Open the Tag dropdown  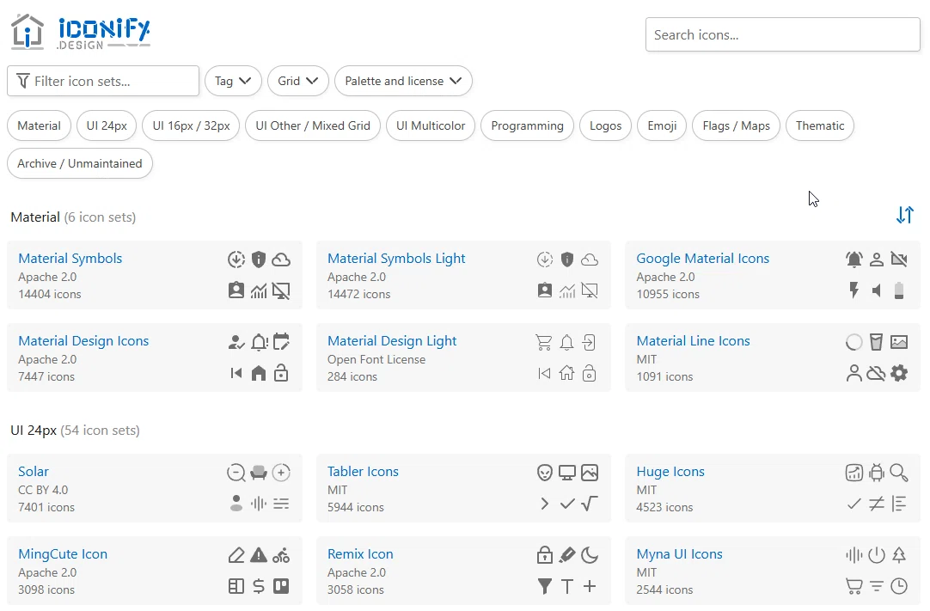point(233,81)
